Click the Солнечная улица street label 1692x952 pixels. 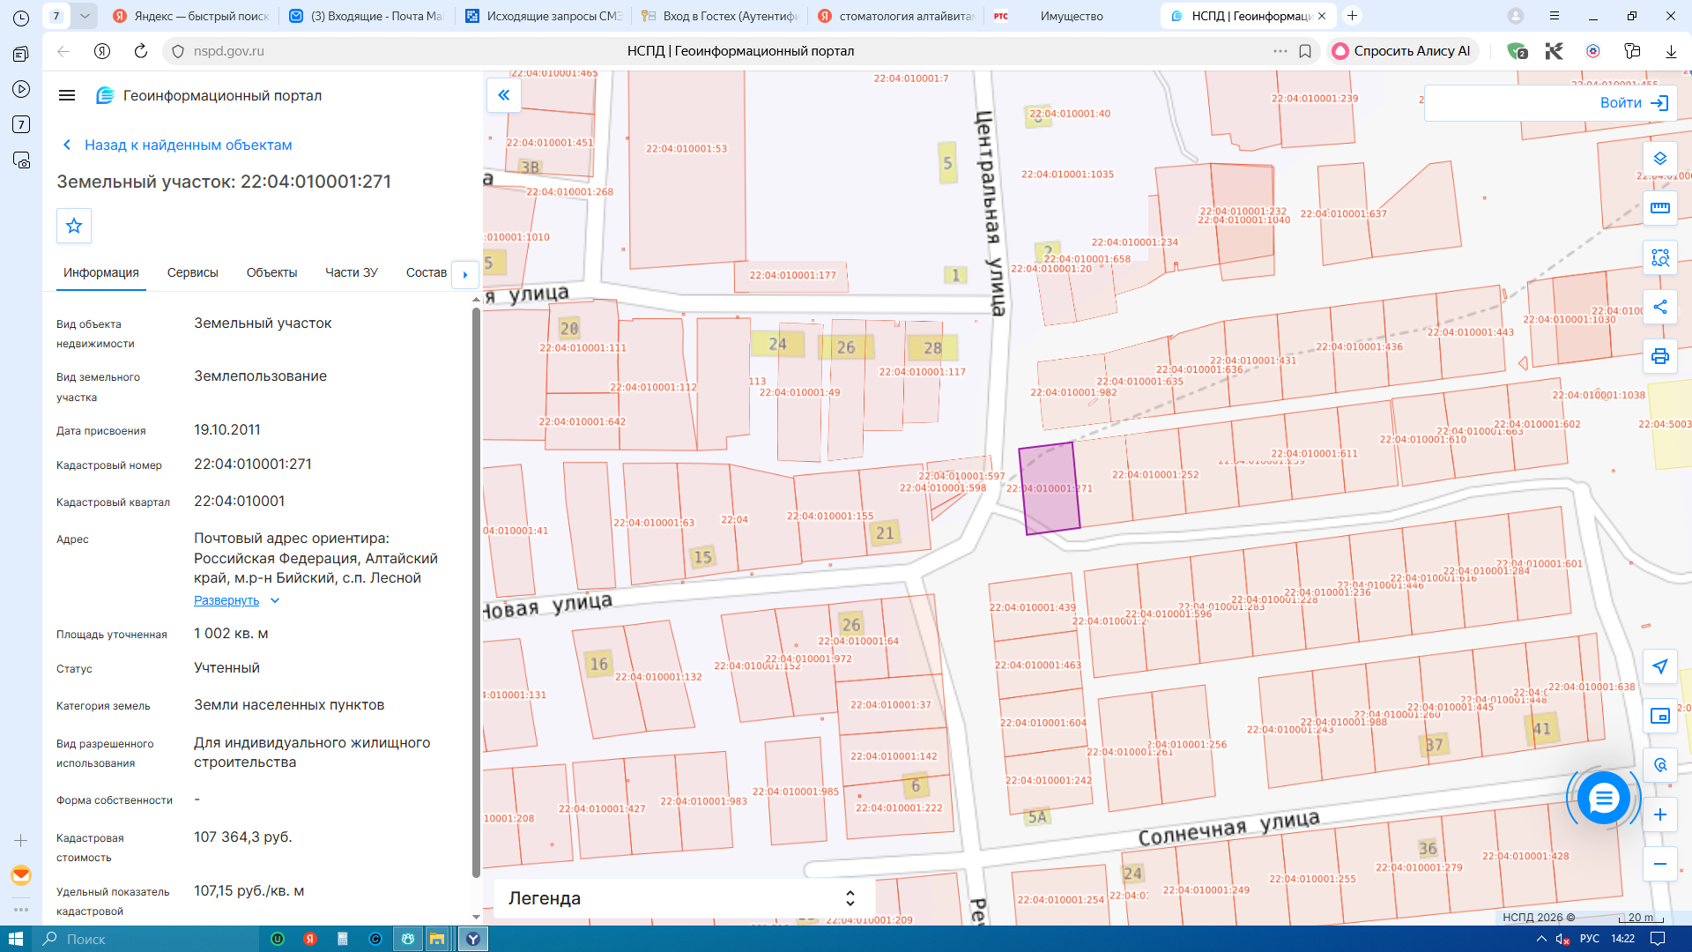coord(1228,828)
